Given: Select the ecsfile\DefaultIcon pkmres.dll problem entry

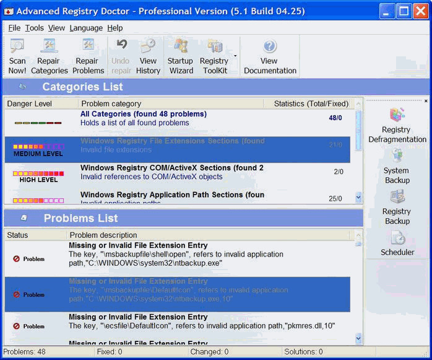Looking at the screenshot, I should coord(178,325).
